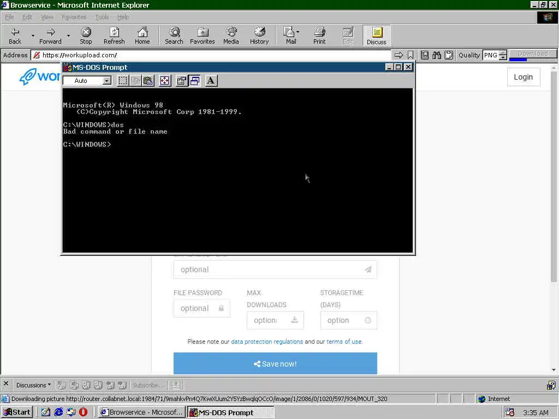Open the data protection regulations link

point(266,342)
